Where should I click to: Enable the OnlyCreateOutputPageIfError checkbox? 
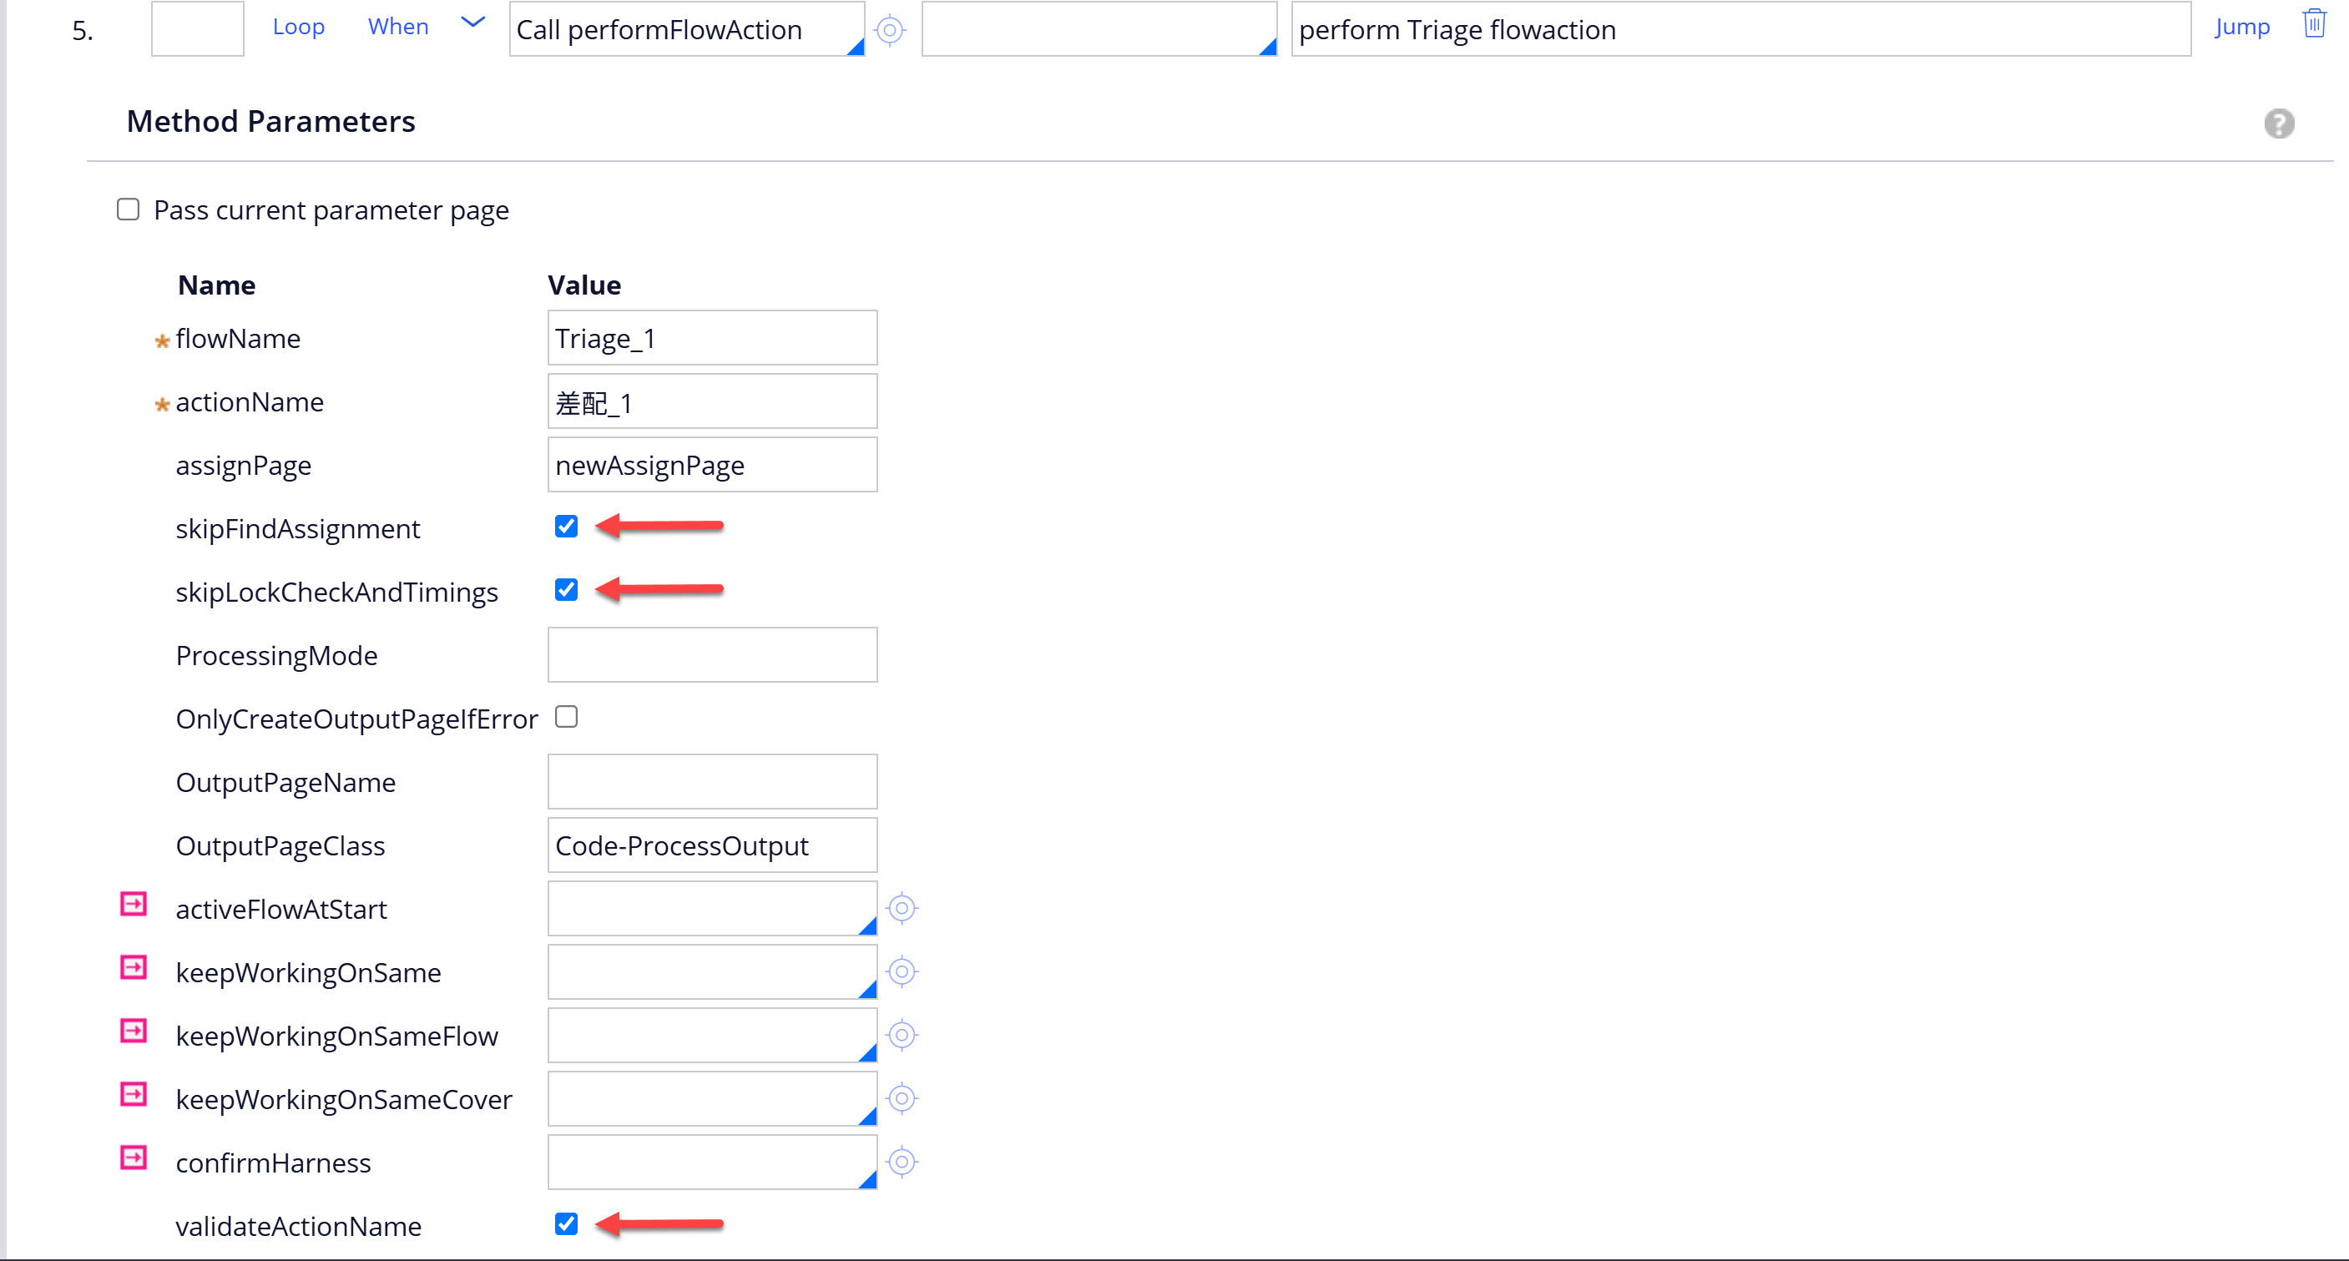pos(566,717)
